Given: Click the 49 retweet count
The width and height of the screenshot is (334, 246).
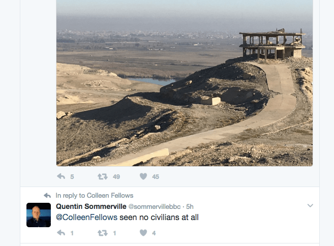Looking at the screenshot, I should click(x=116, y=177).
